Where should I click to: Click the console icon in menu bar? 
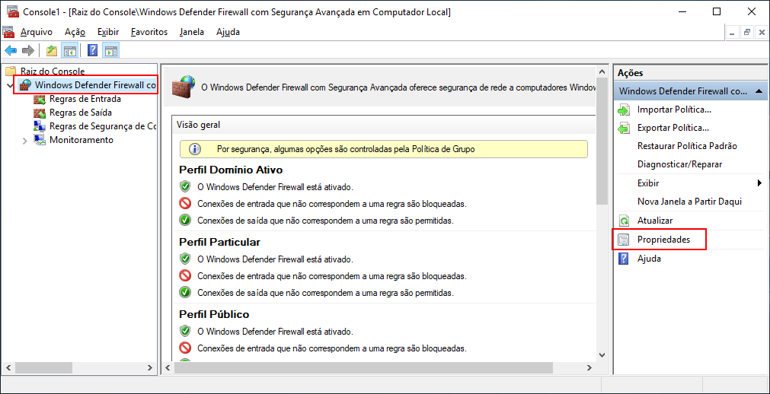tap(9, 33)
